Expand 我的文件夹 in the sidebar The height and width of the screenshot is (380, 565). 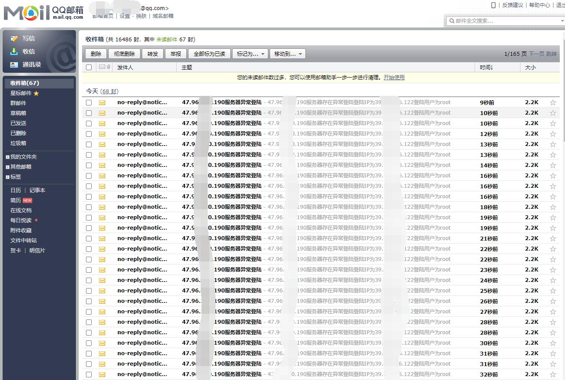click(x=7, y=157)
